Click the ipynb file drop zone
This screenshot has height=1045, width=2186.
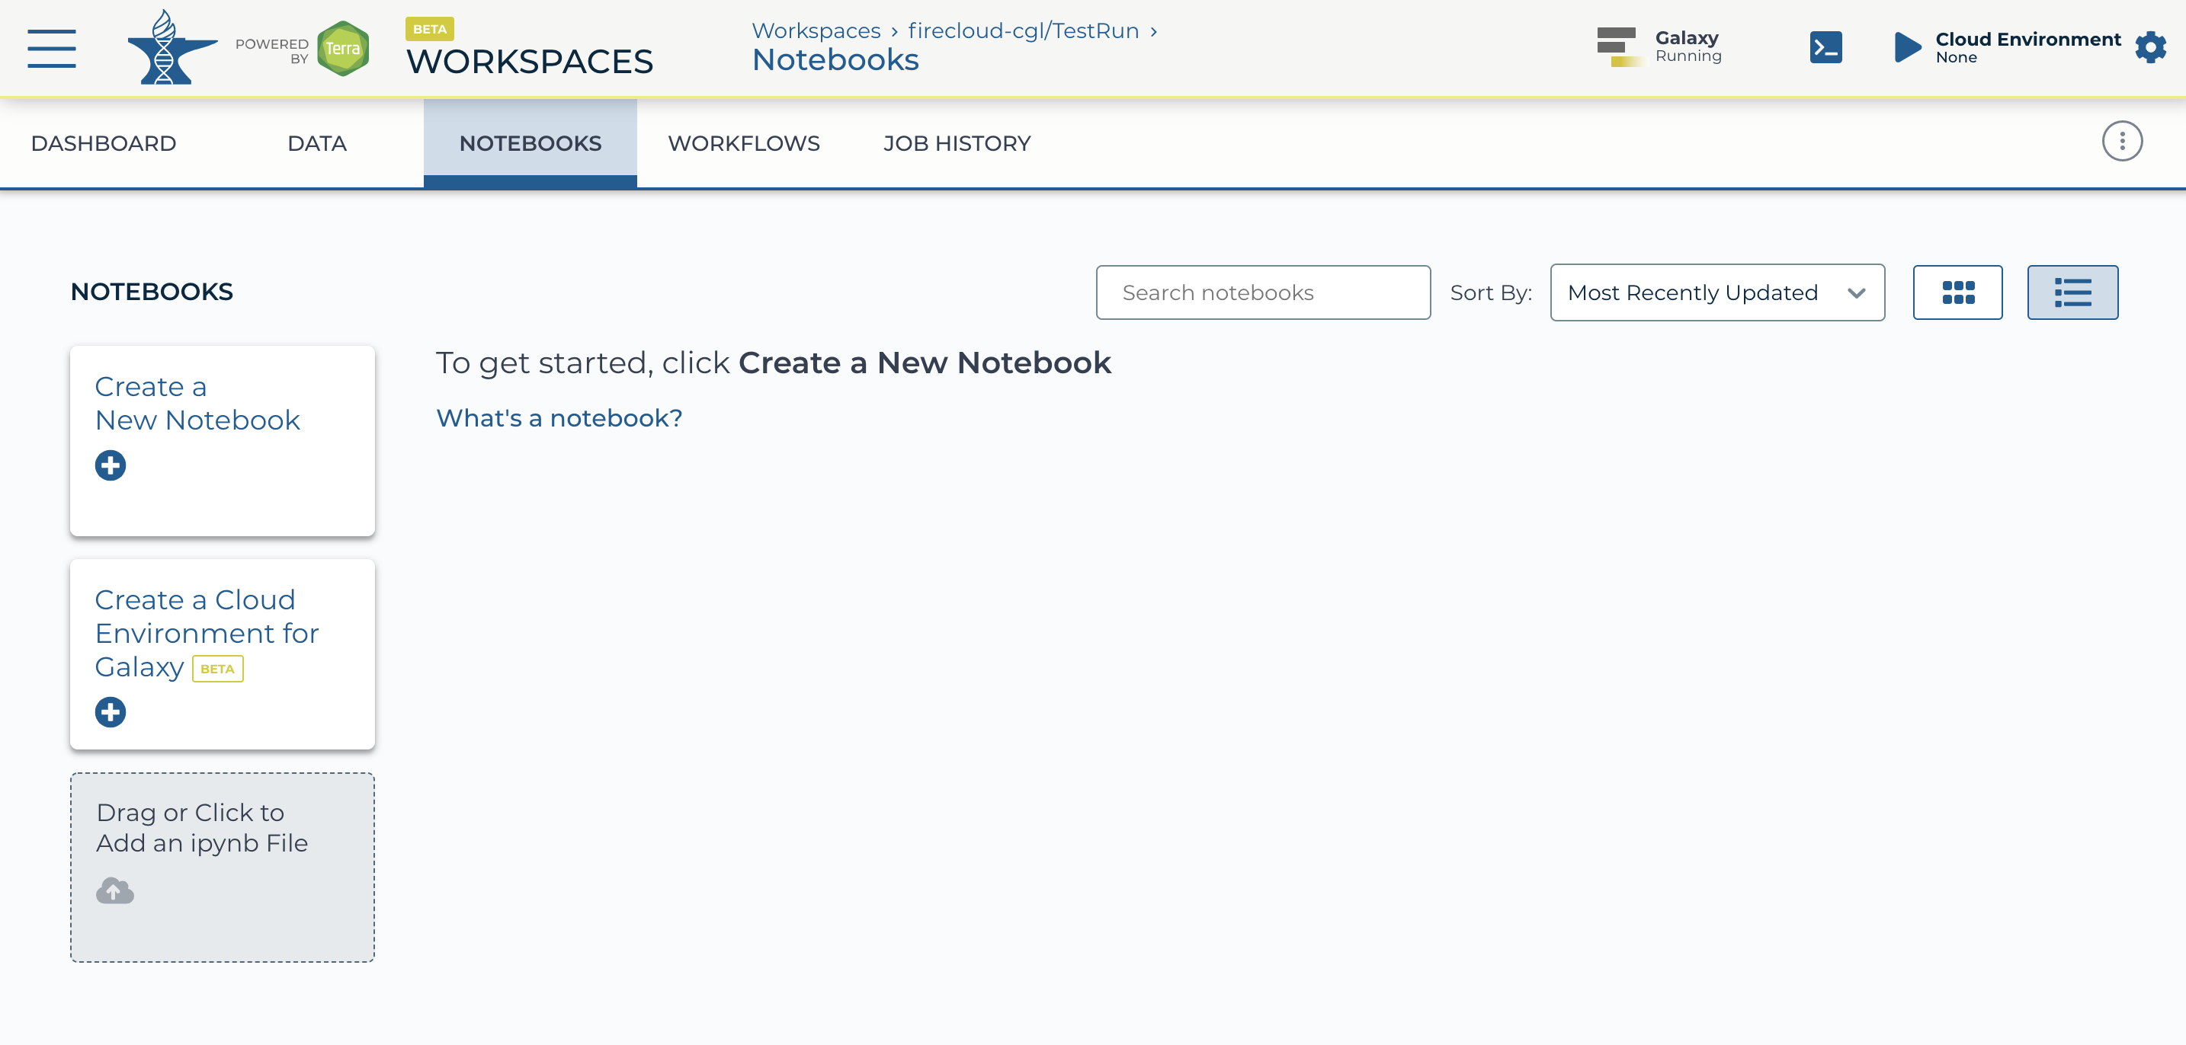[223, 867]
